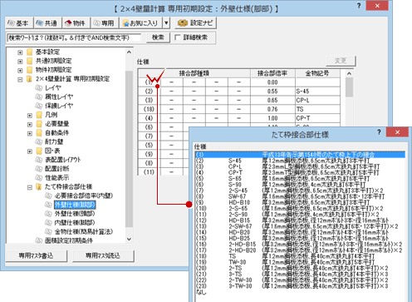Click the help question mark on たて枠接合部仕様 dialog
412x302 pixels.
tap(379, 132)
